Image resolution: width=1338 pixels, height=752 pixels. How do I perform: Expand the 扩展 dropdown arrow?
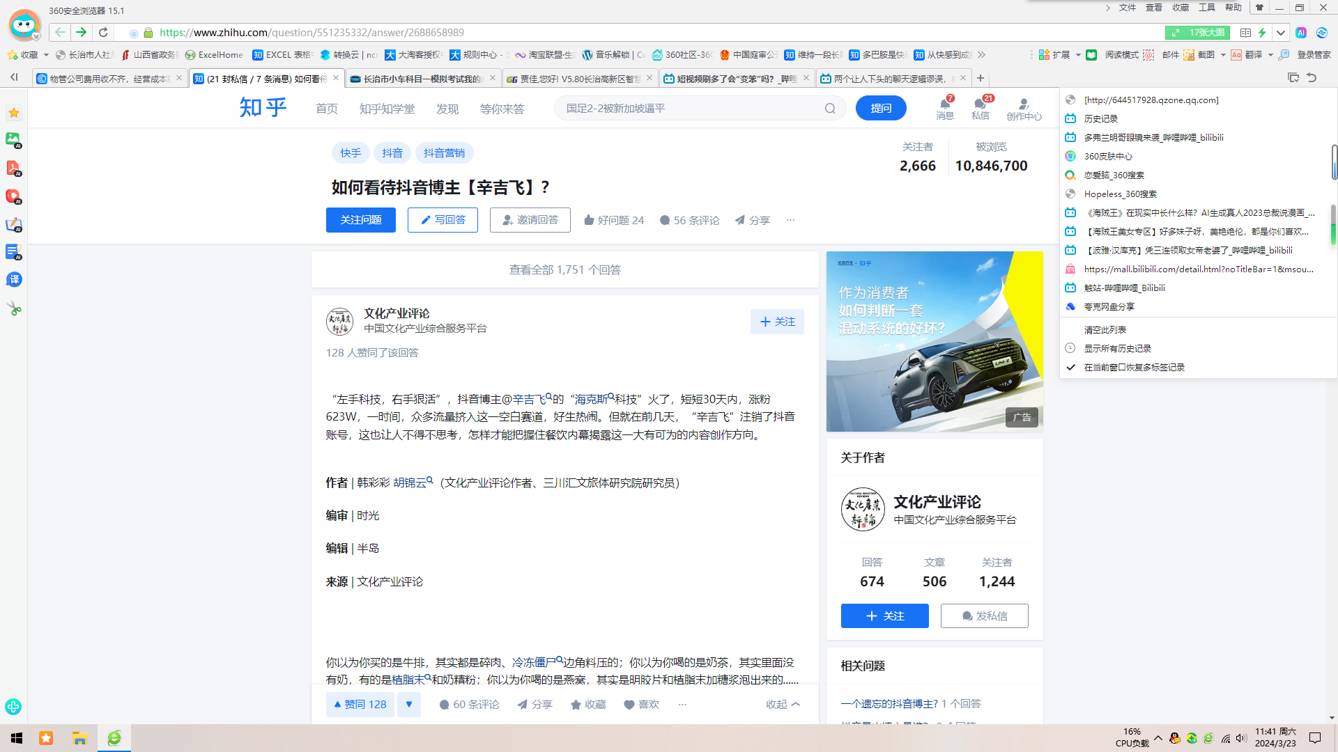coord(1078,55)
